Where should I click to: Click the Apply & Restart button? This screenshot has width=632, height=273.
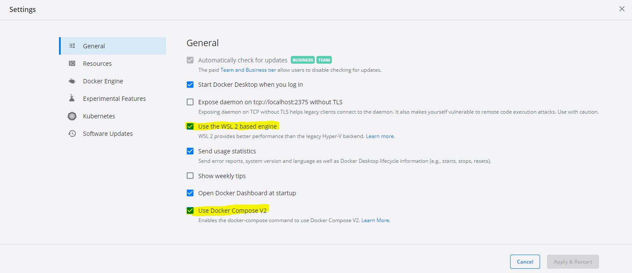(573, 261)
